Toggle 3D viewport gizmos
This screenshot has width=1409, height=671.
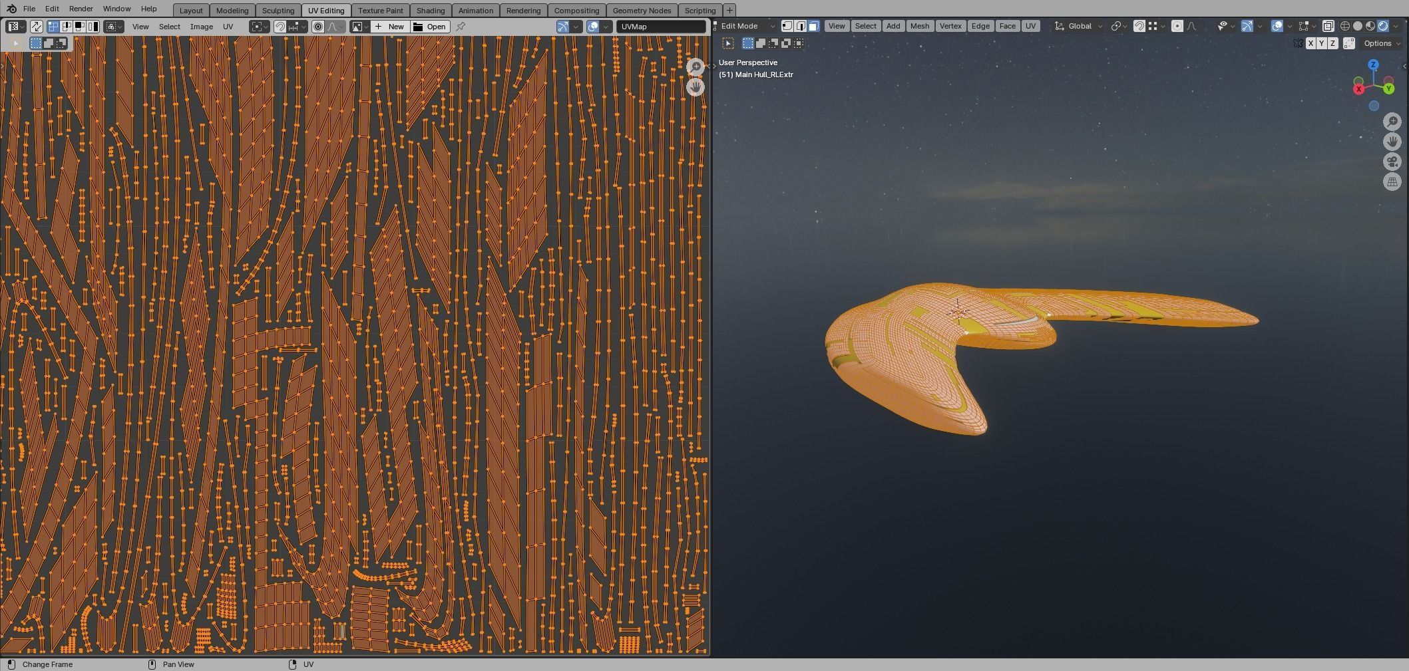[1247, 26]
